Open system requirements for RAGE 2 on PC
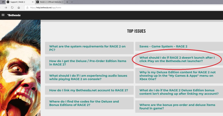Viewport: 223px width, 116px height. pyautogui.click(x=89, y=48)
